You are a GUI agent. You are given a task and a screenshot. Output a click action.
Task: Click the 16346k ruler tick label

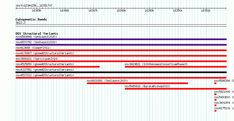coord(65,10)
